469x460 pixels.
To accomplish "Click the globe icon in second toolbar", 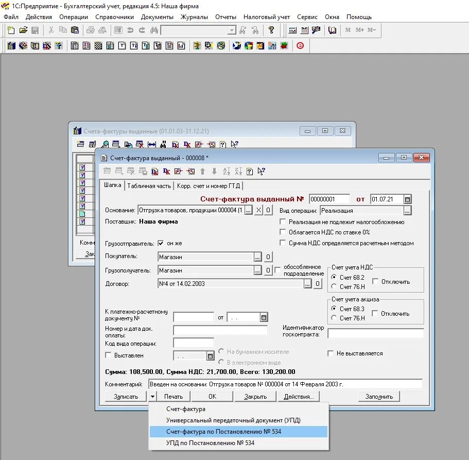I will pyautogui.click(x=237, y=45).
